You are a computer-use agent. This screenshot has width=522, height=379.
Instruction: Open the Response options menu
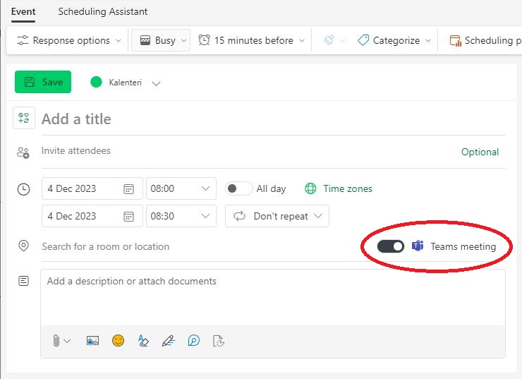click(68, 41)
